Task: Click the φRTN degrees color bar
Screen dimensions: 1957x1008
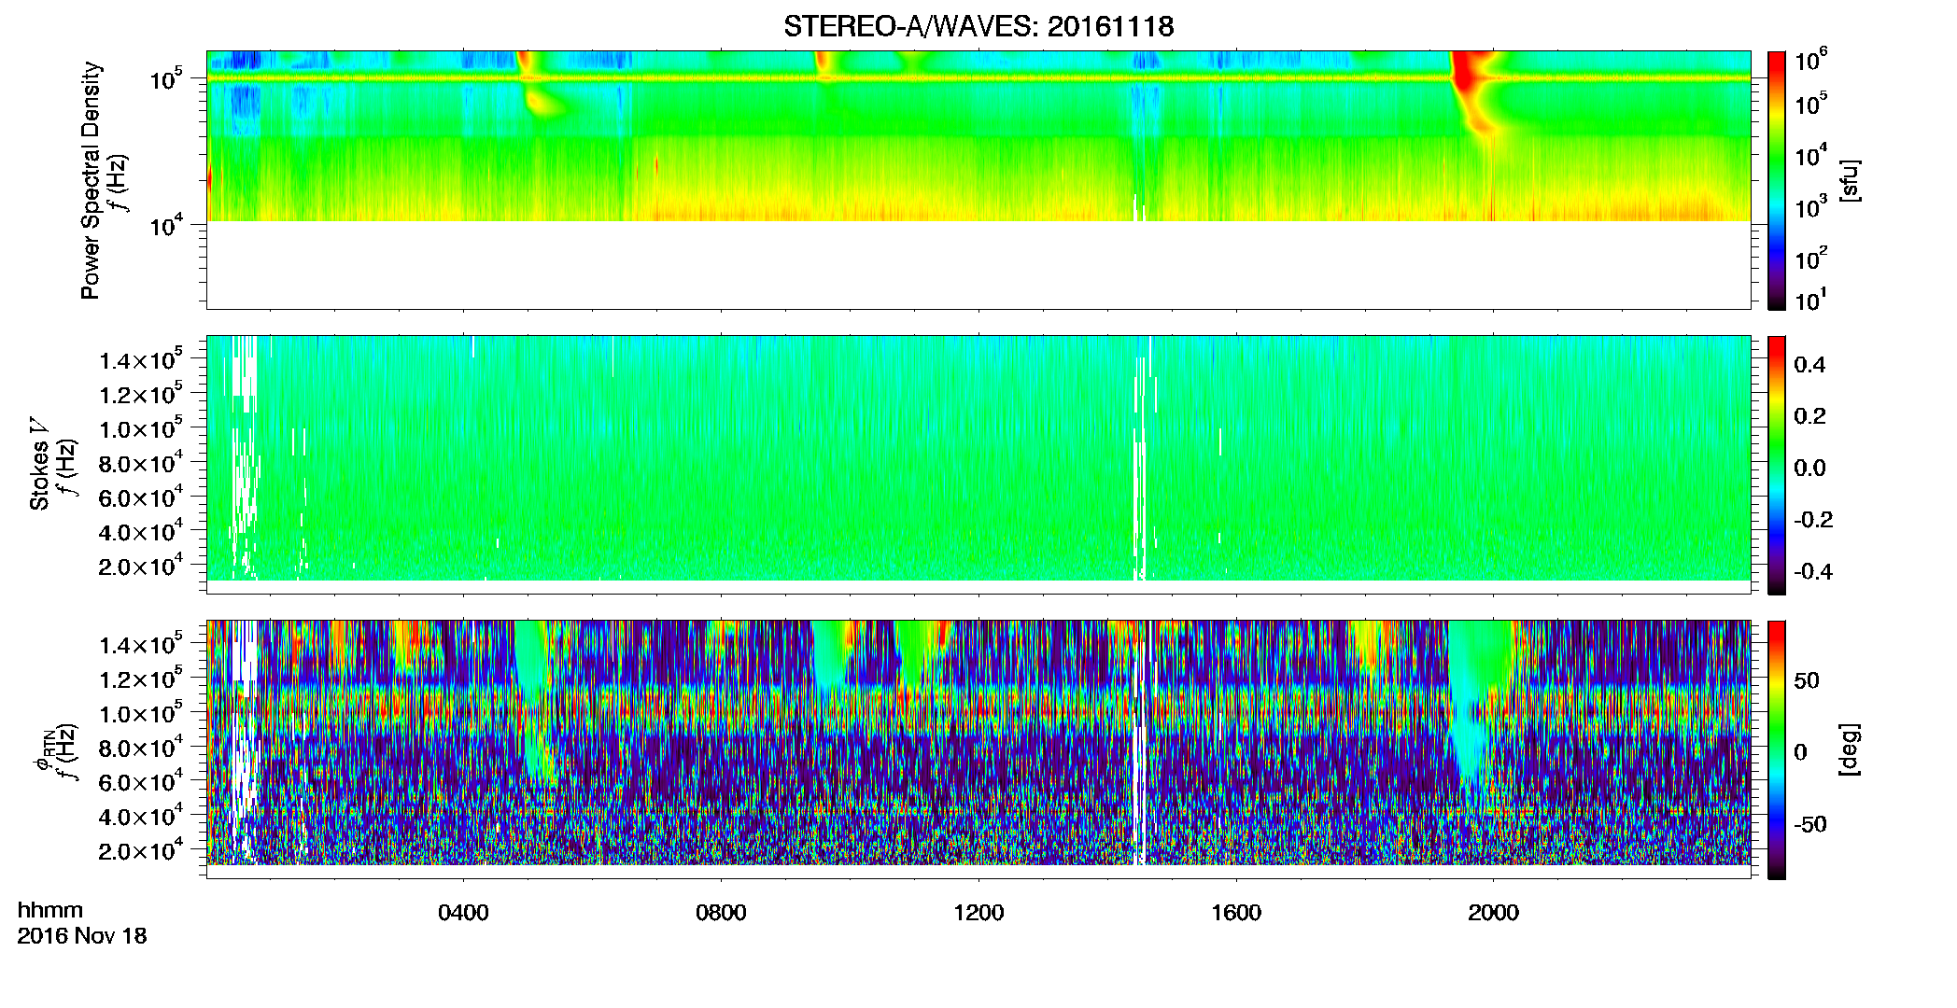Action: tap(1777, 749)
